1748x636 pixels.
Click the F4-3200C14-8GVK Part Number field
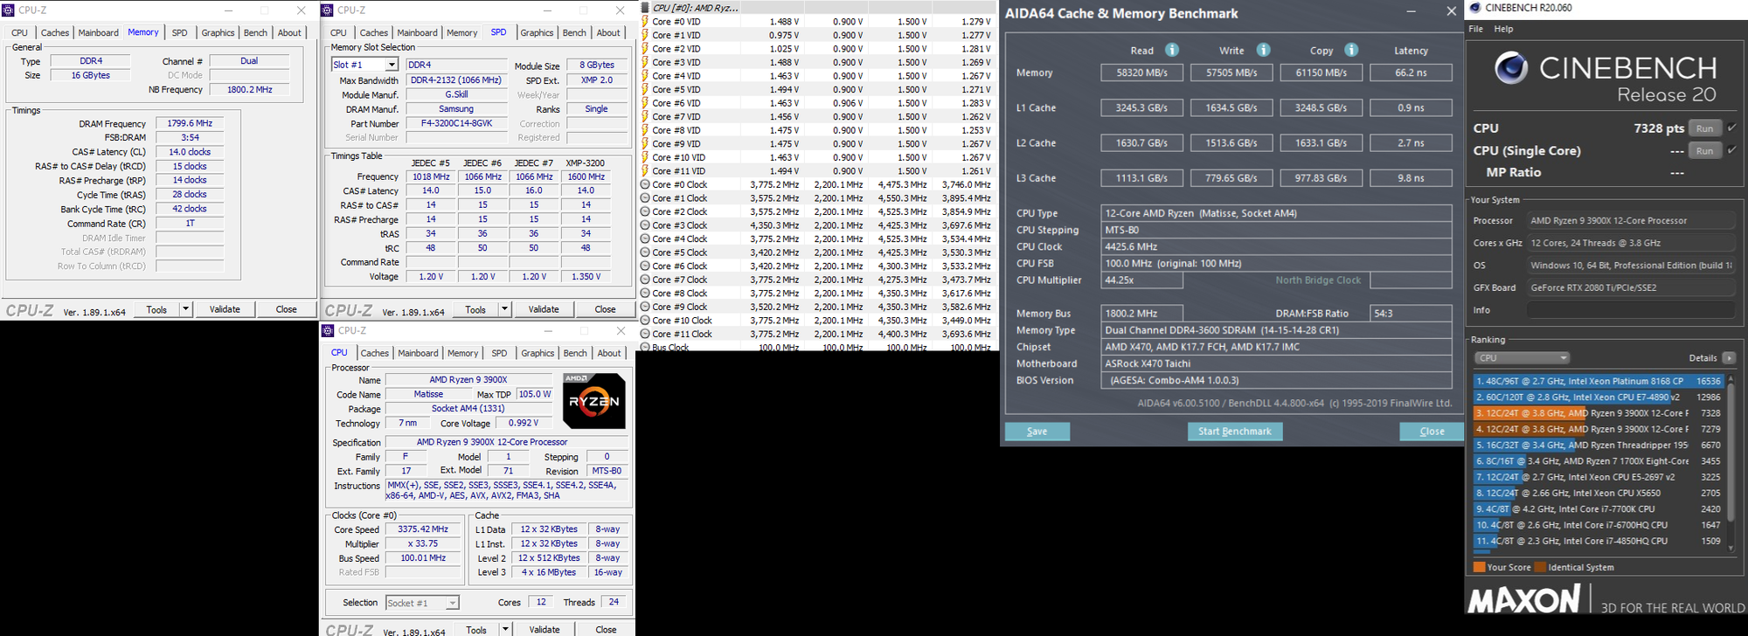[456, 123]
